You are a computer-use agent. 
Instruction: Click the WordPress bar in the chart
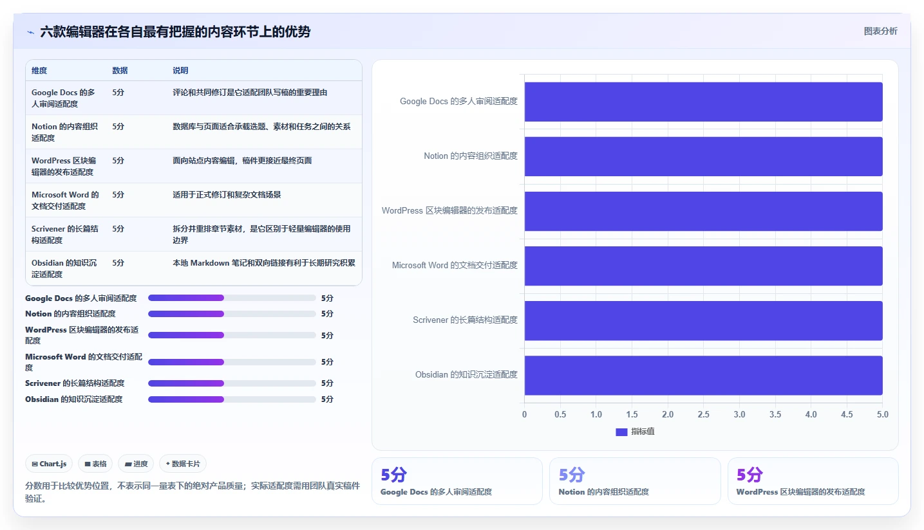point(703,211)
